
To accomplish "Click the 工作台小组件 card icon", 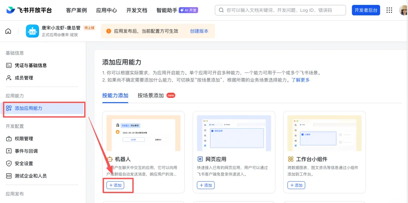I will click(291, 159).
